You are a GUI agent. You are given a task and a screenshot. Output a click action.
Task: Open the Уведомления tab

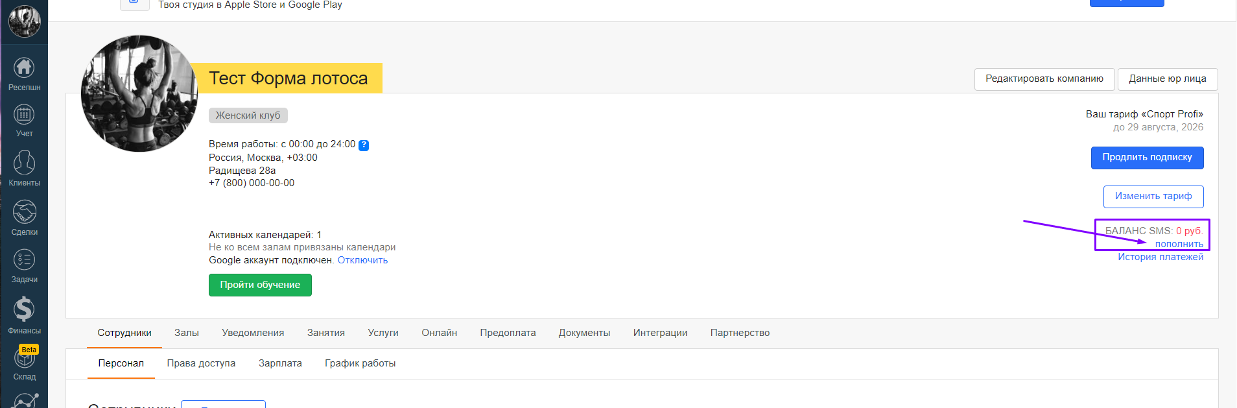click(253, 333)
